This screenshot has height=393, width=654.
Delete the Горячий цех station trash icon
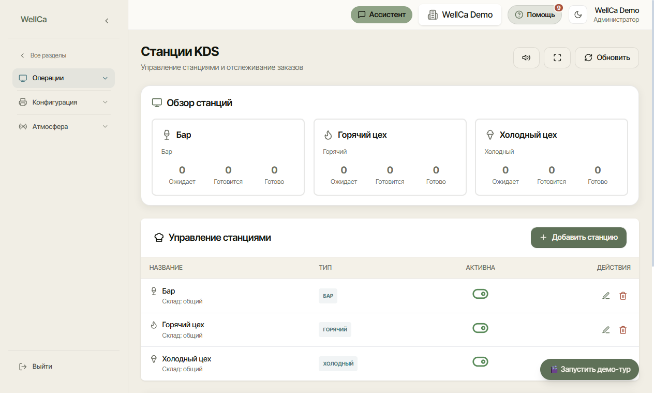[x=623, y=330]
